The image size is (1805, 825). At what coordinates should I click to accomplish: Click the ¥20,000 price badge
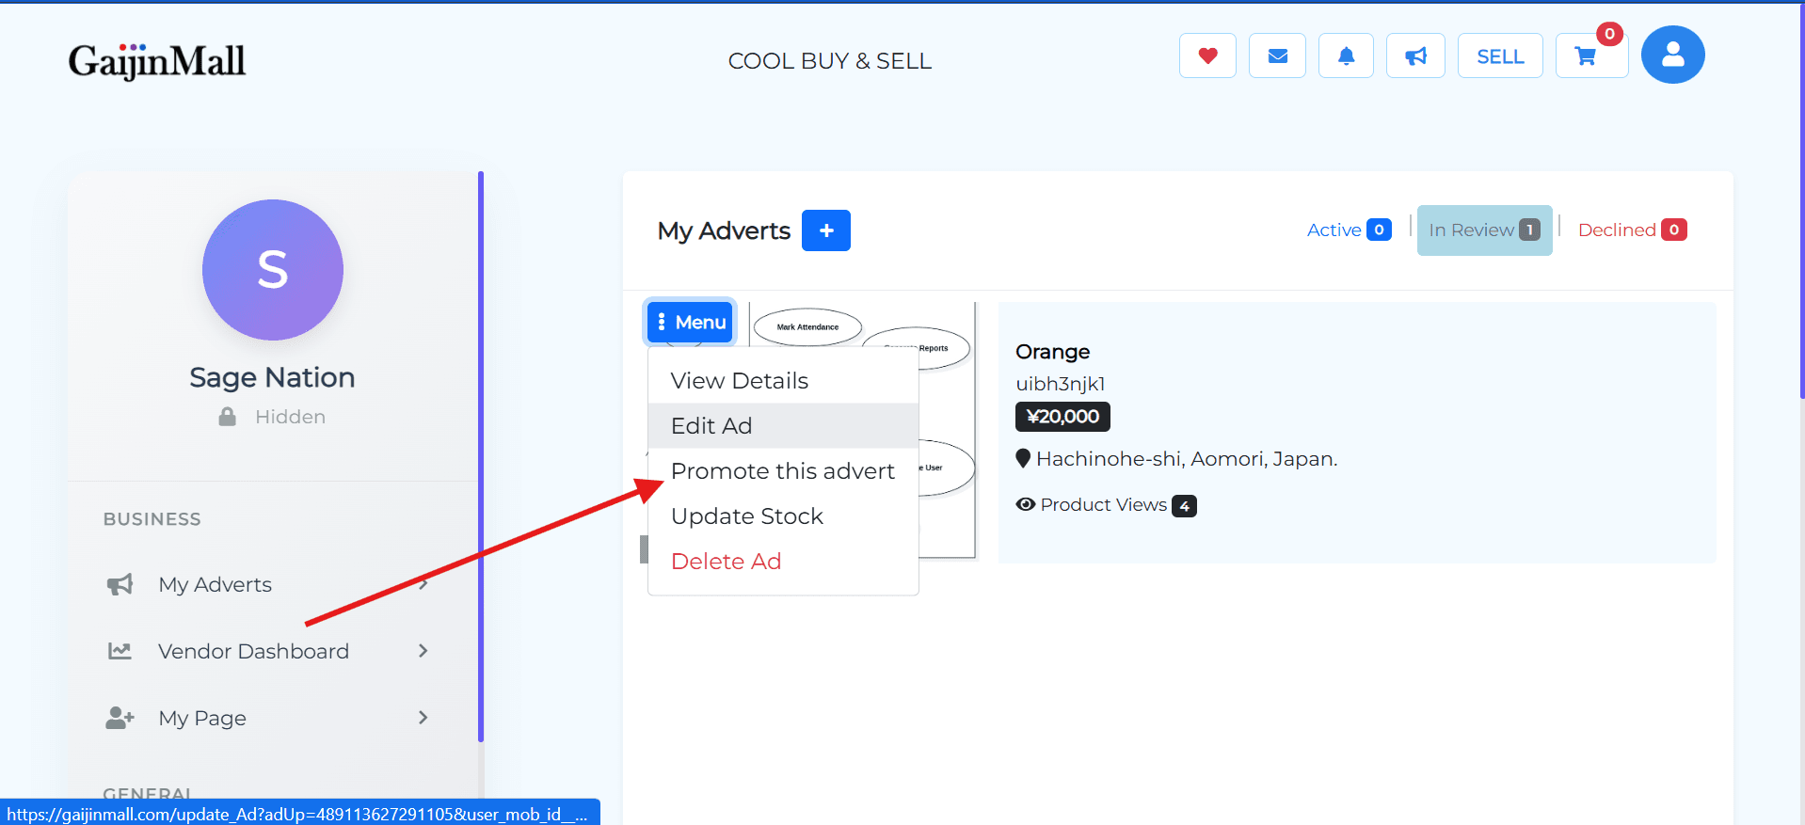[1062, 417]
